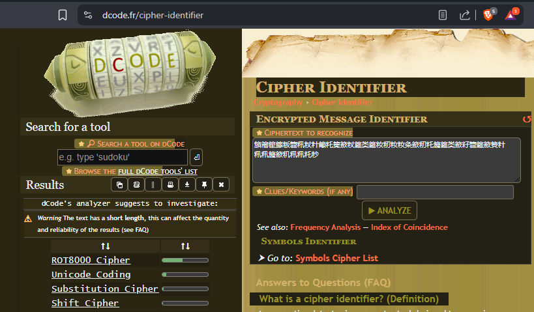Click the scroll/parchment results icon
The height and width of the screenshot is (312, 534).
point(136,185)
